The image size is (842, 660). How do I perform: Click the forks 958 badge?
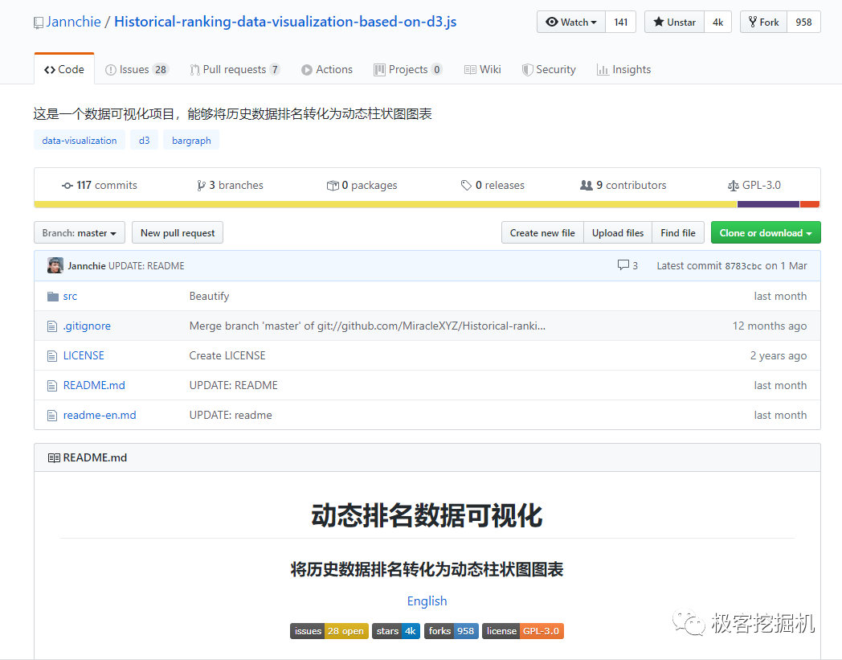(x=451, y=631)
